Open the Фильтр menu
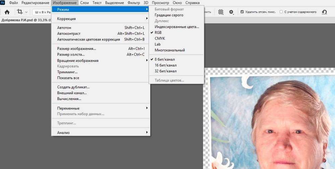335x169 pixels. 134,3
